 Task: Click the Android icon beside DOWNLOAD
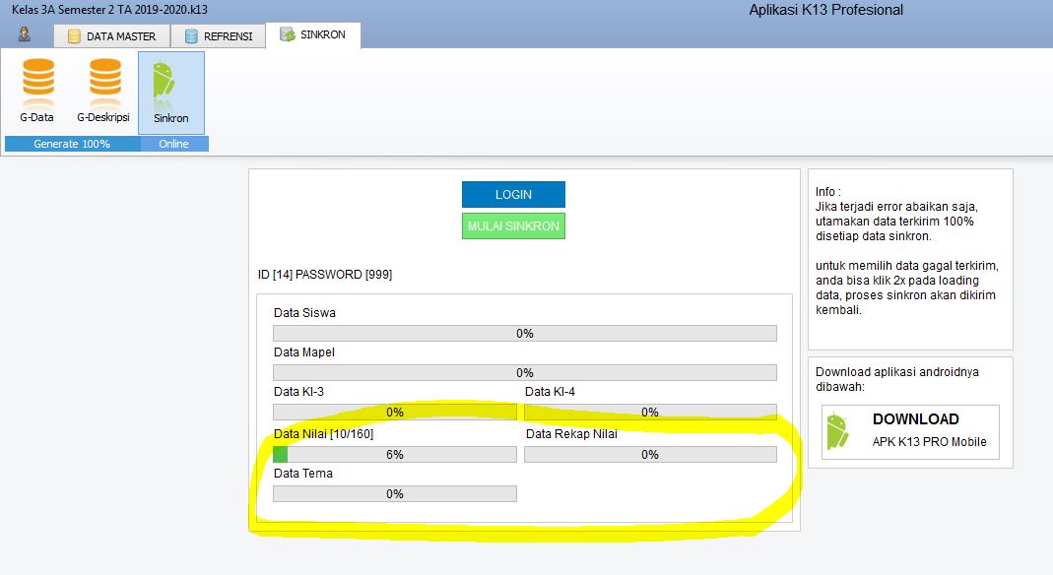coord(837,431)
